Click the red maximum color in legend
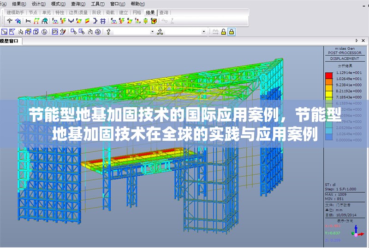Screen dimensions: 369x248 click(x=328, y=73)
